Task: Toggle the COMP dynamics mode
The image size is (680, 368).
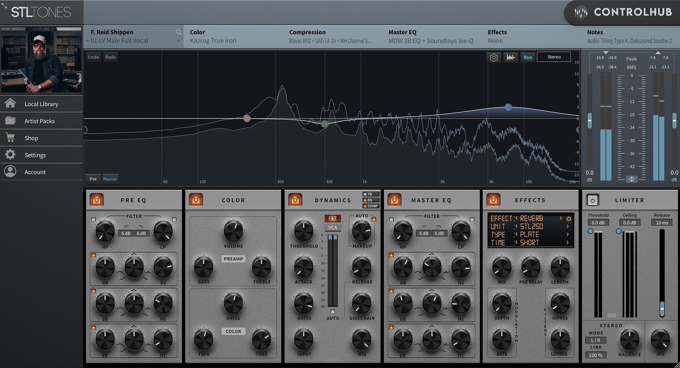Action: (371, 206)
